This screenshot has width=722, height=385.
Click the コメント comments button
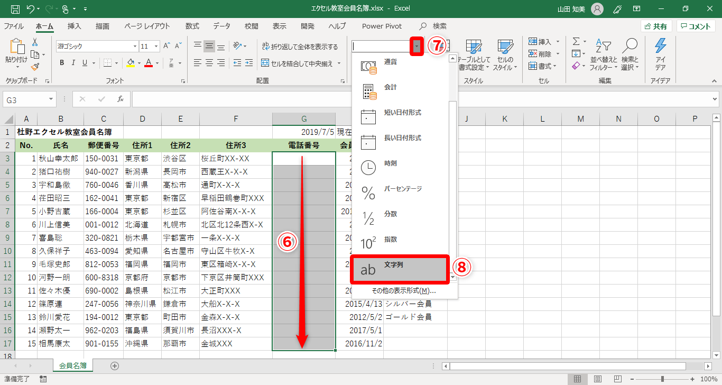696,26
